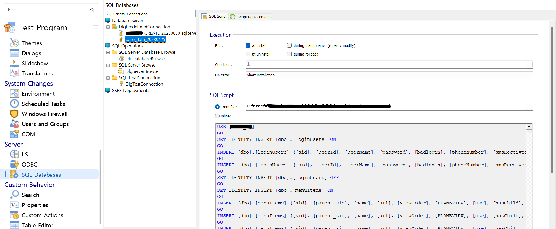Select the Table Editor icon
This screenshot has height=229, width=556.
14,225
